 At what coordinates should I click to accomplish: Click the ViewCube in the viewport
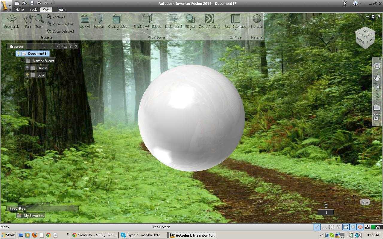[x=365, y=38]
